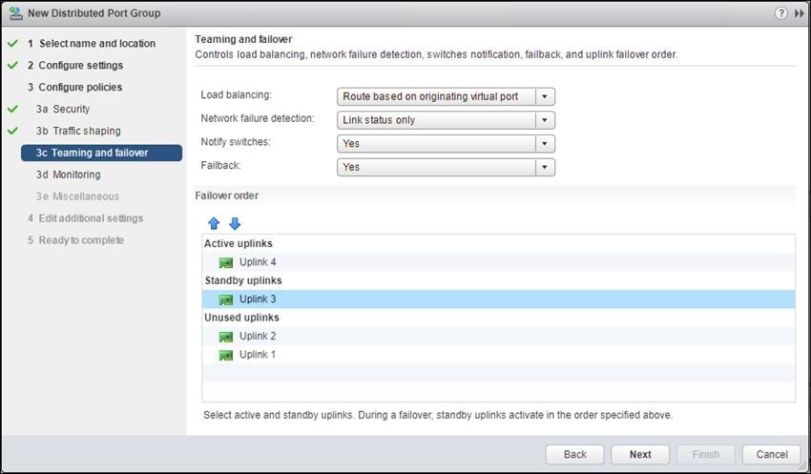Select step 3 Configure policies
811x474 pixels.
75,87
